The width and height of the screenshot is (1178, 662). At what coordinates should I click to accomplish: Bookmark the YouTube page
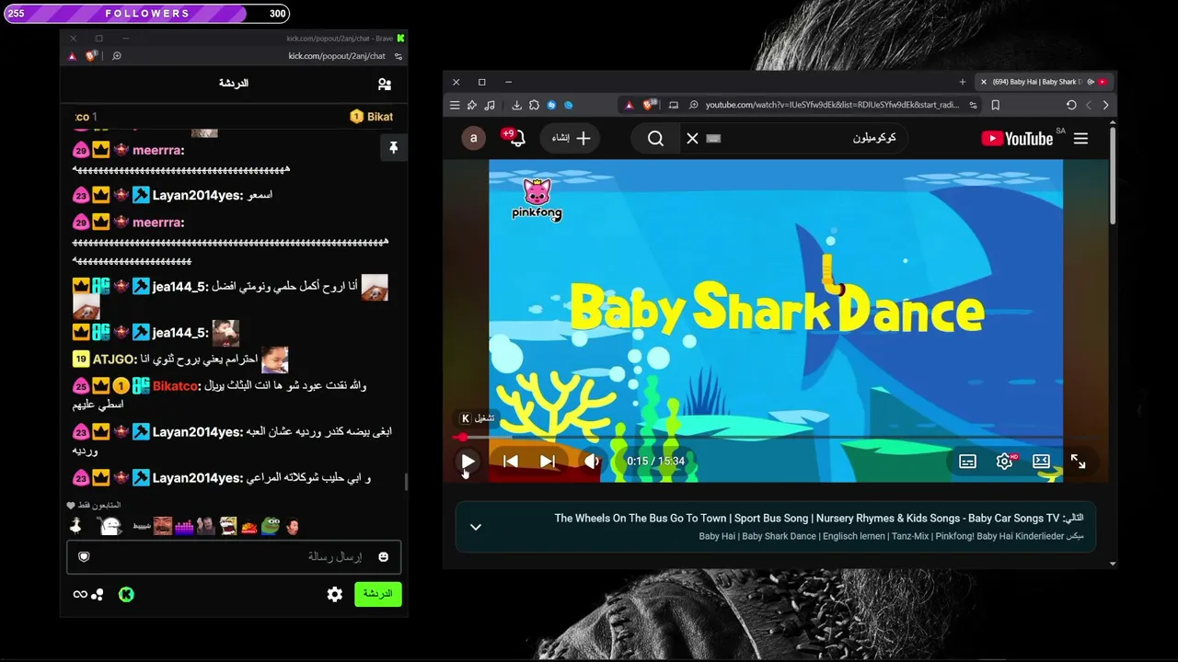[x=995, y=105]
